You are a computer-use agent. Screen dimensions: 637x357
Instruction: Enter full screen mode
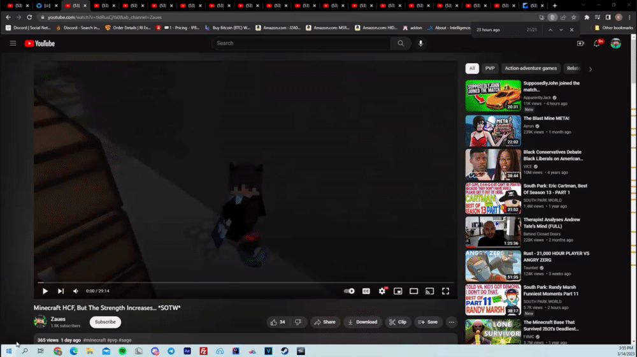[446, 291]
